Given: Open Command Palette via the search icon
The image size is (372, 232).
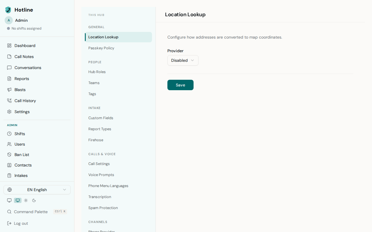Looking at the screenshot, I should [x=9, y=212].
